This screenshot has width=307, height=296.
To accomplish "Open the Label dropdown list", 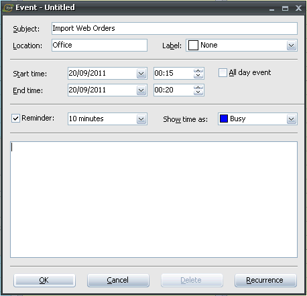I will (292, 46).
